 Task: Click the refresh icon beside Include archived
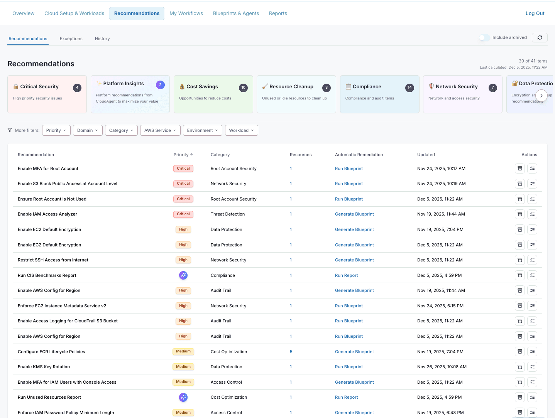540,37
